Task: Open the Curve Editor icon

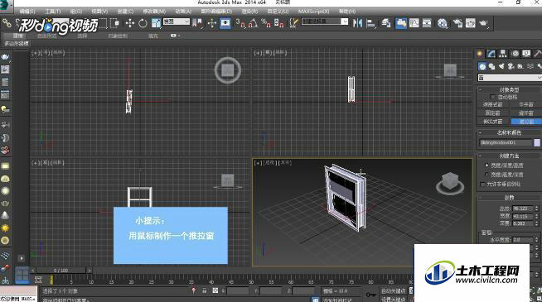Action: click(x=414, y=23)
